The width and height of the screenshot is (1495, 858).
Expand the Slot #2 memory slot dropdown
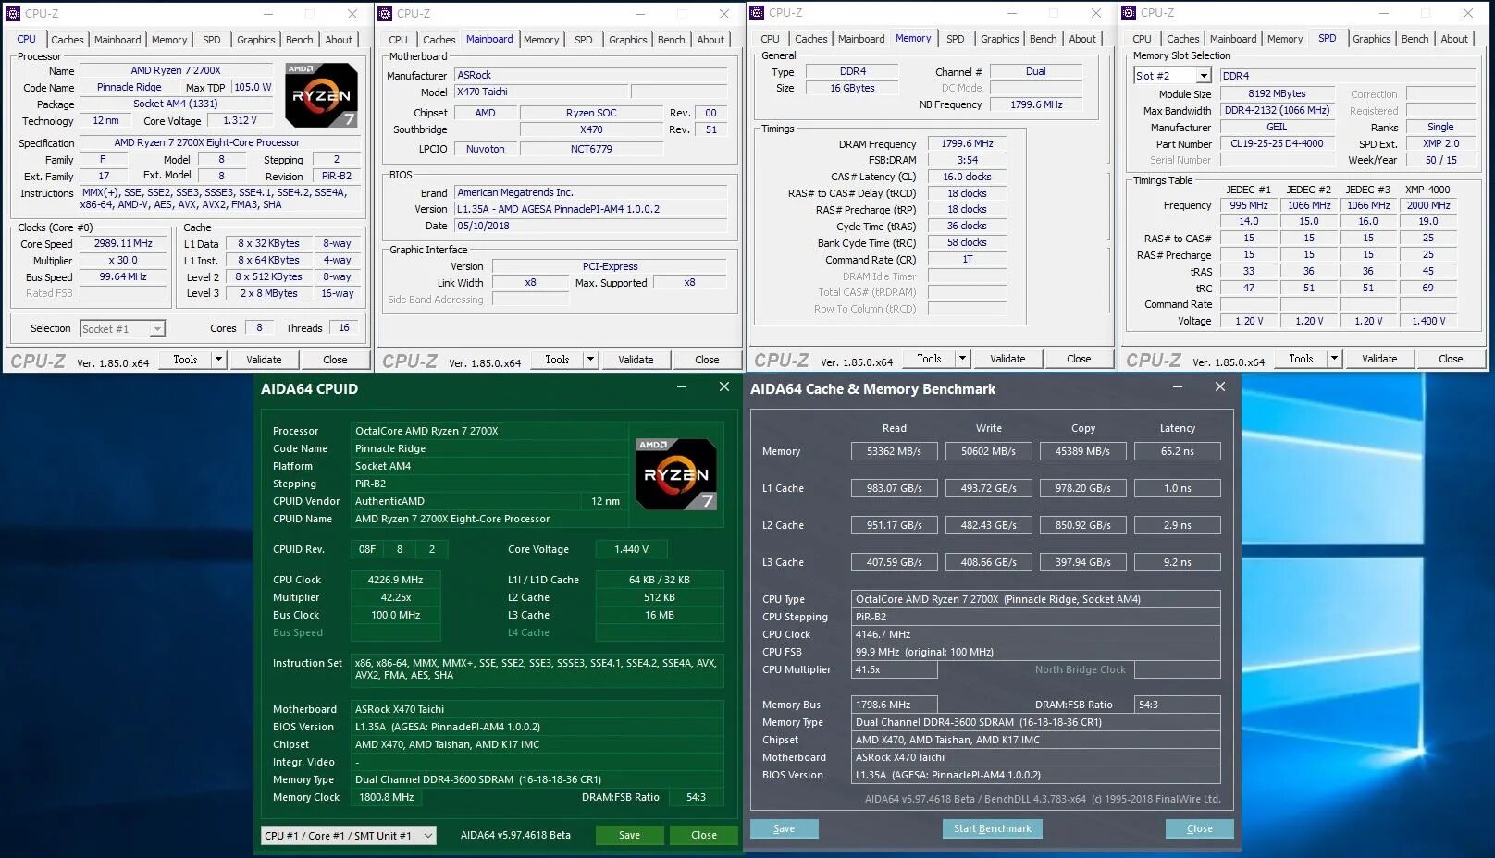pos(1172,76)
